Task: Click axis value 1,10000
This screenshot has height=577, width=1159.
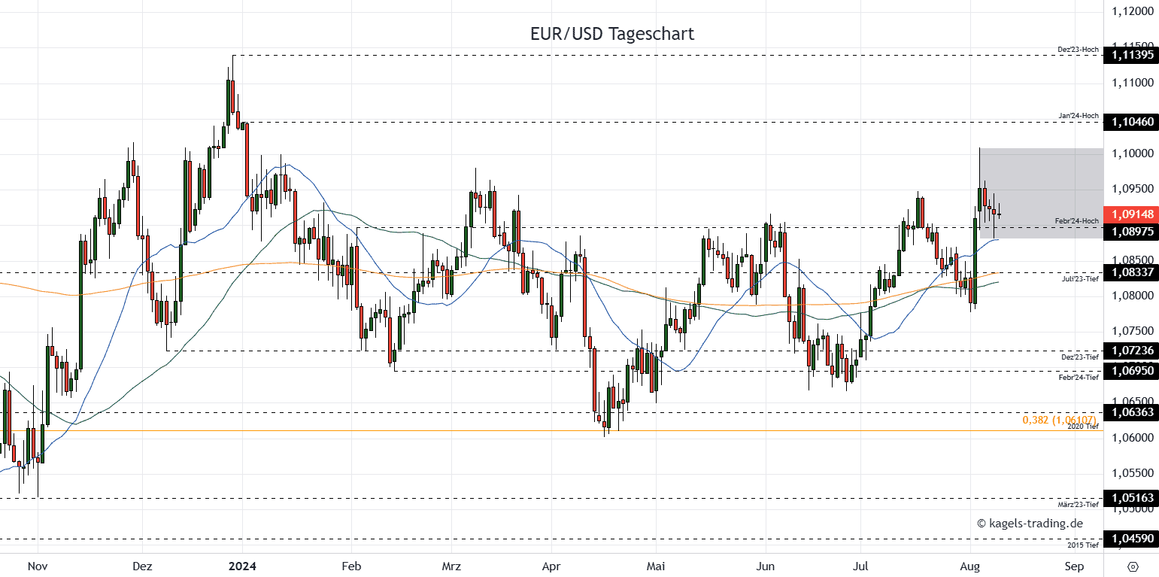Action: pos(1133,153)
